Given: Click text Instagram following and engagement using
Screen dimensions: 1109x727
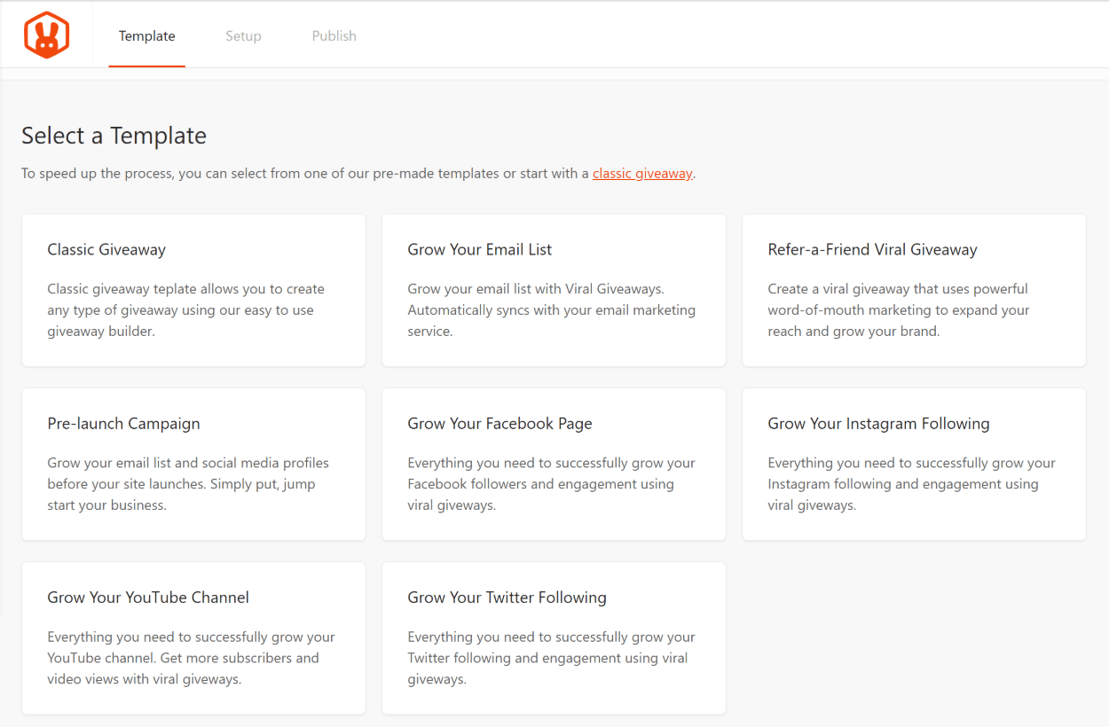Looking at the screenshot, I should coord(903,484).
